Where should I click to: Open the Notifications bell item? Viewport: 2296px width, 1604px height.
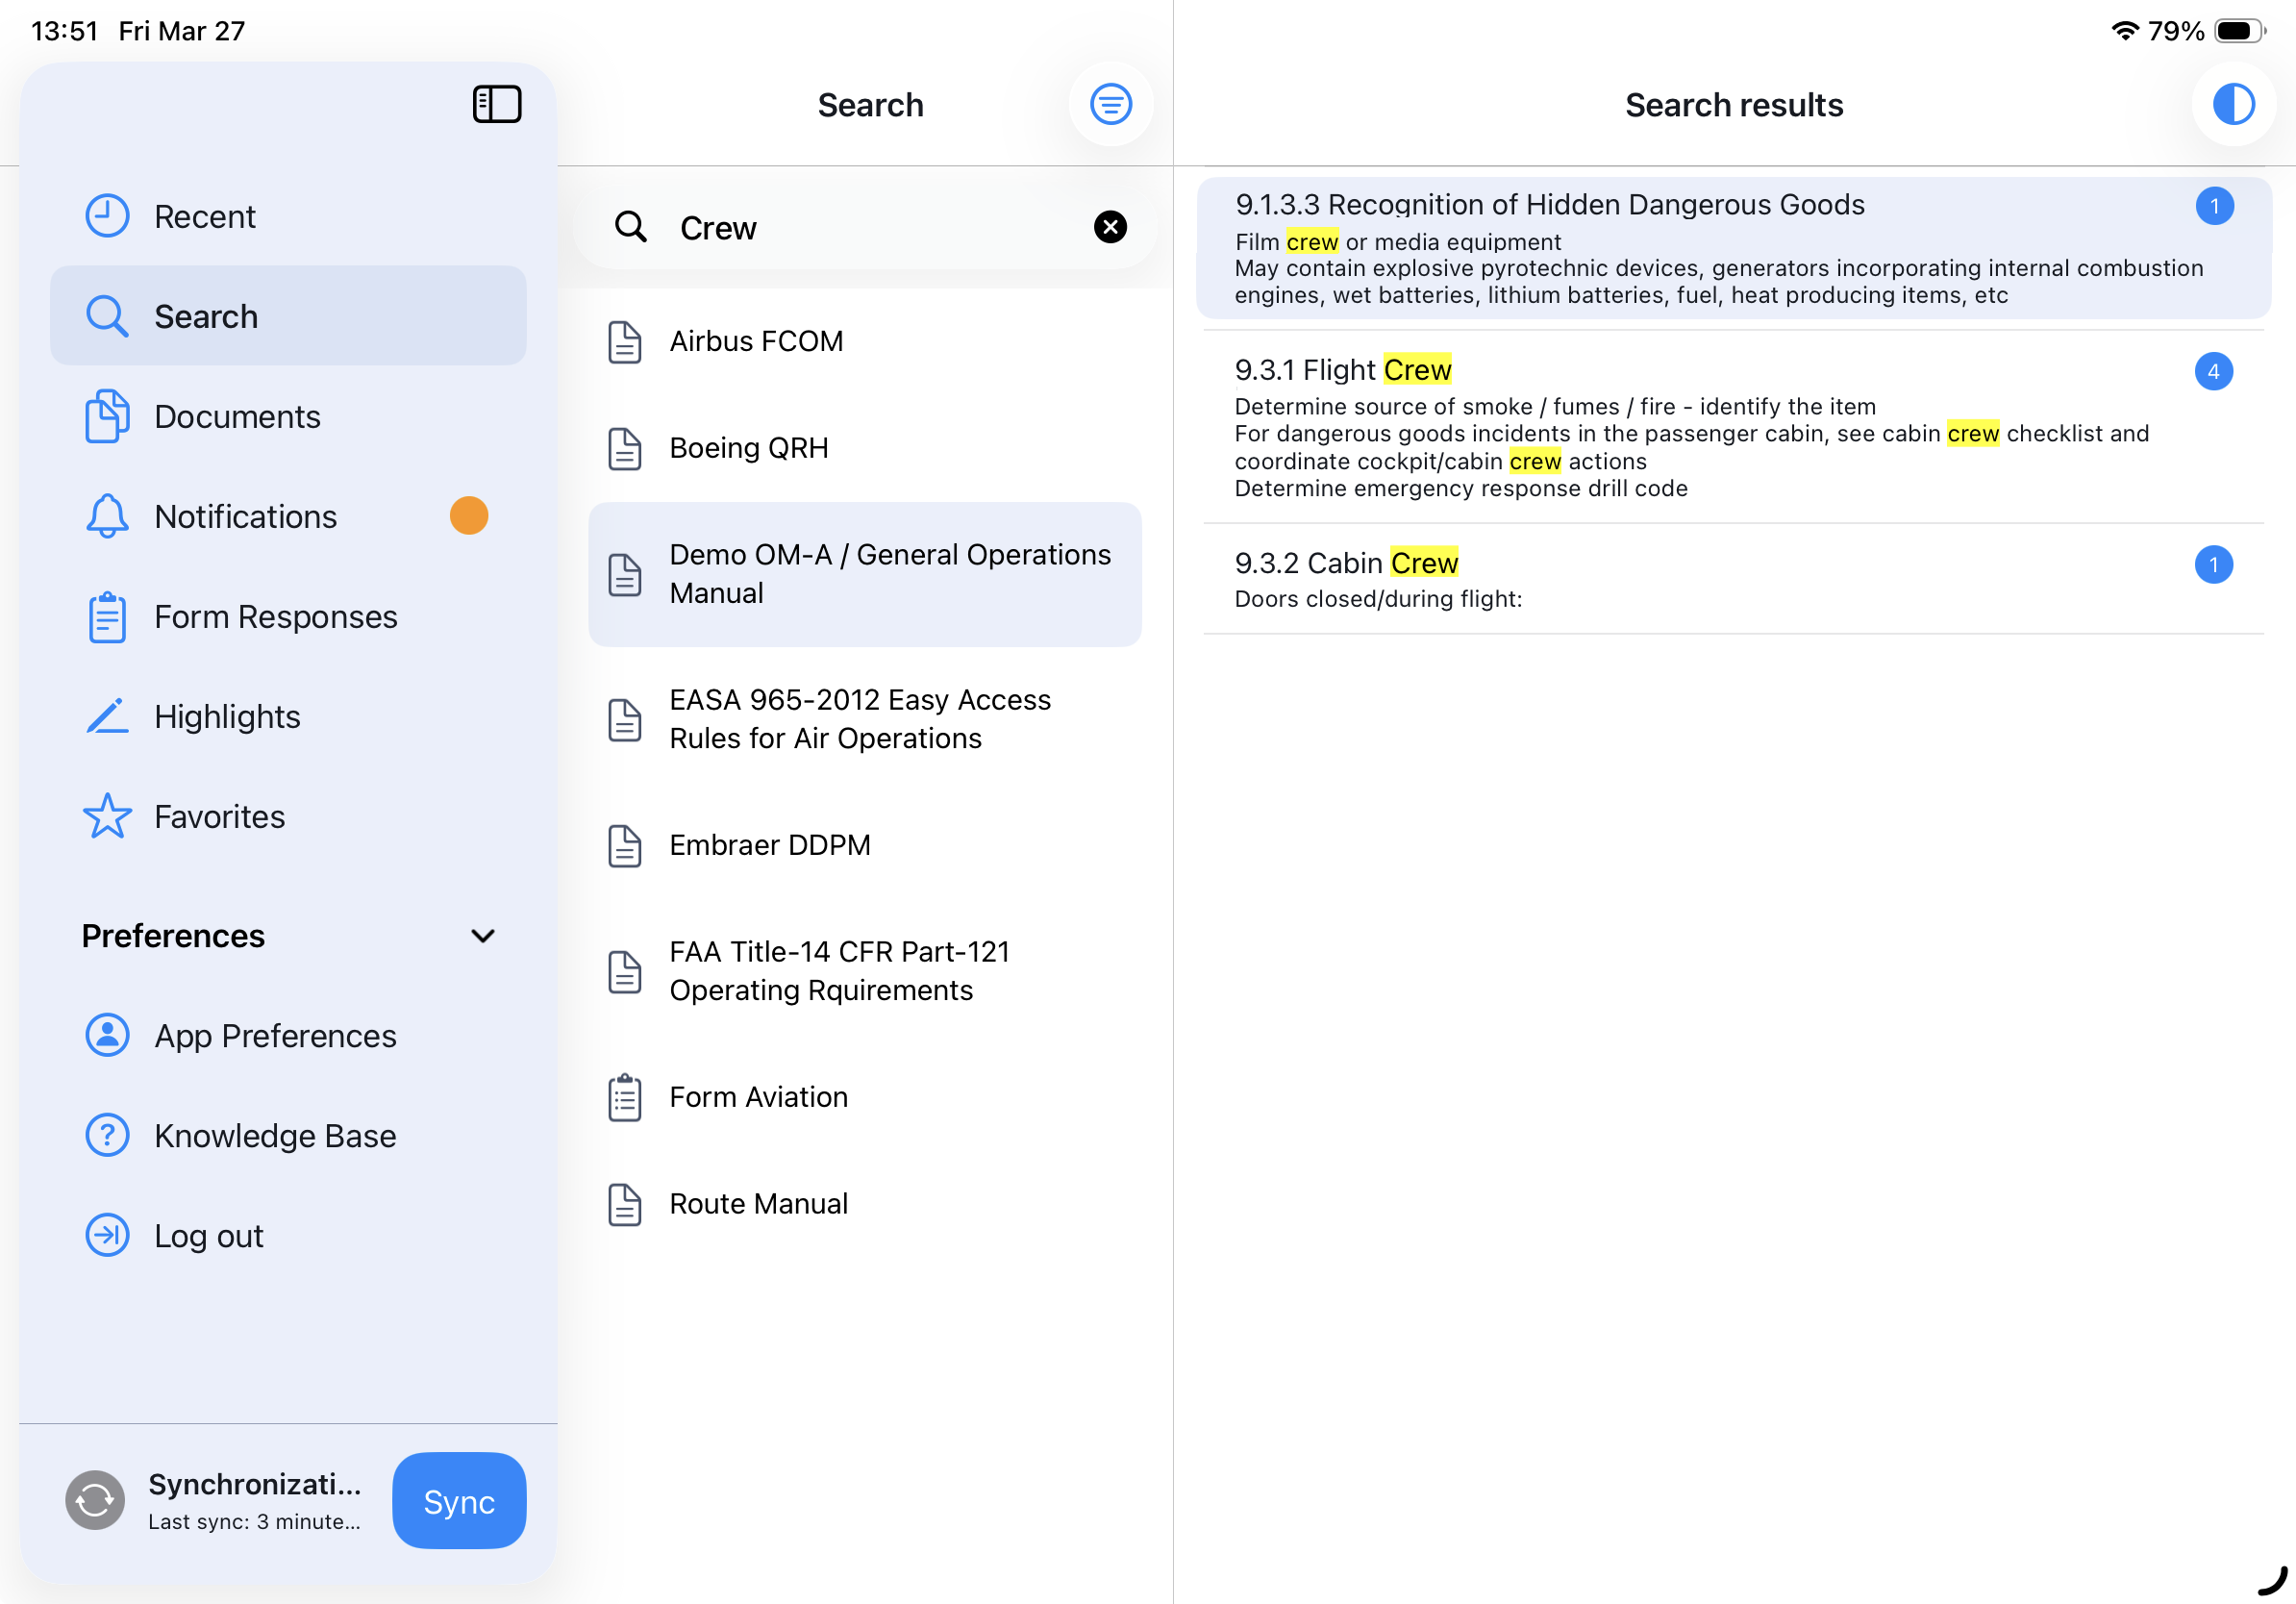(245, 516)
